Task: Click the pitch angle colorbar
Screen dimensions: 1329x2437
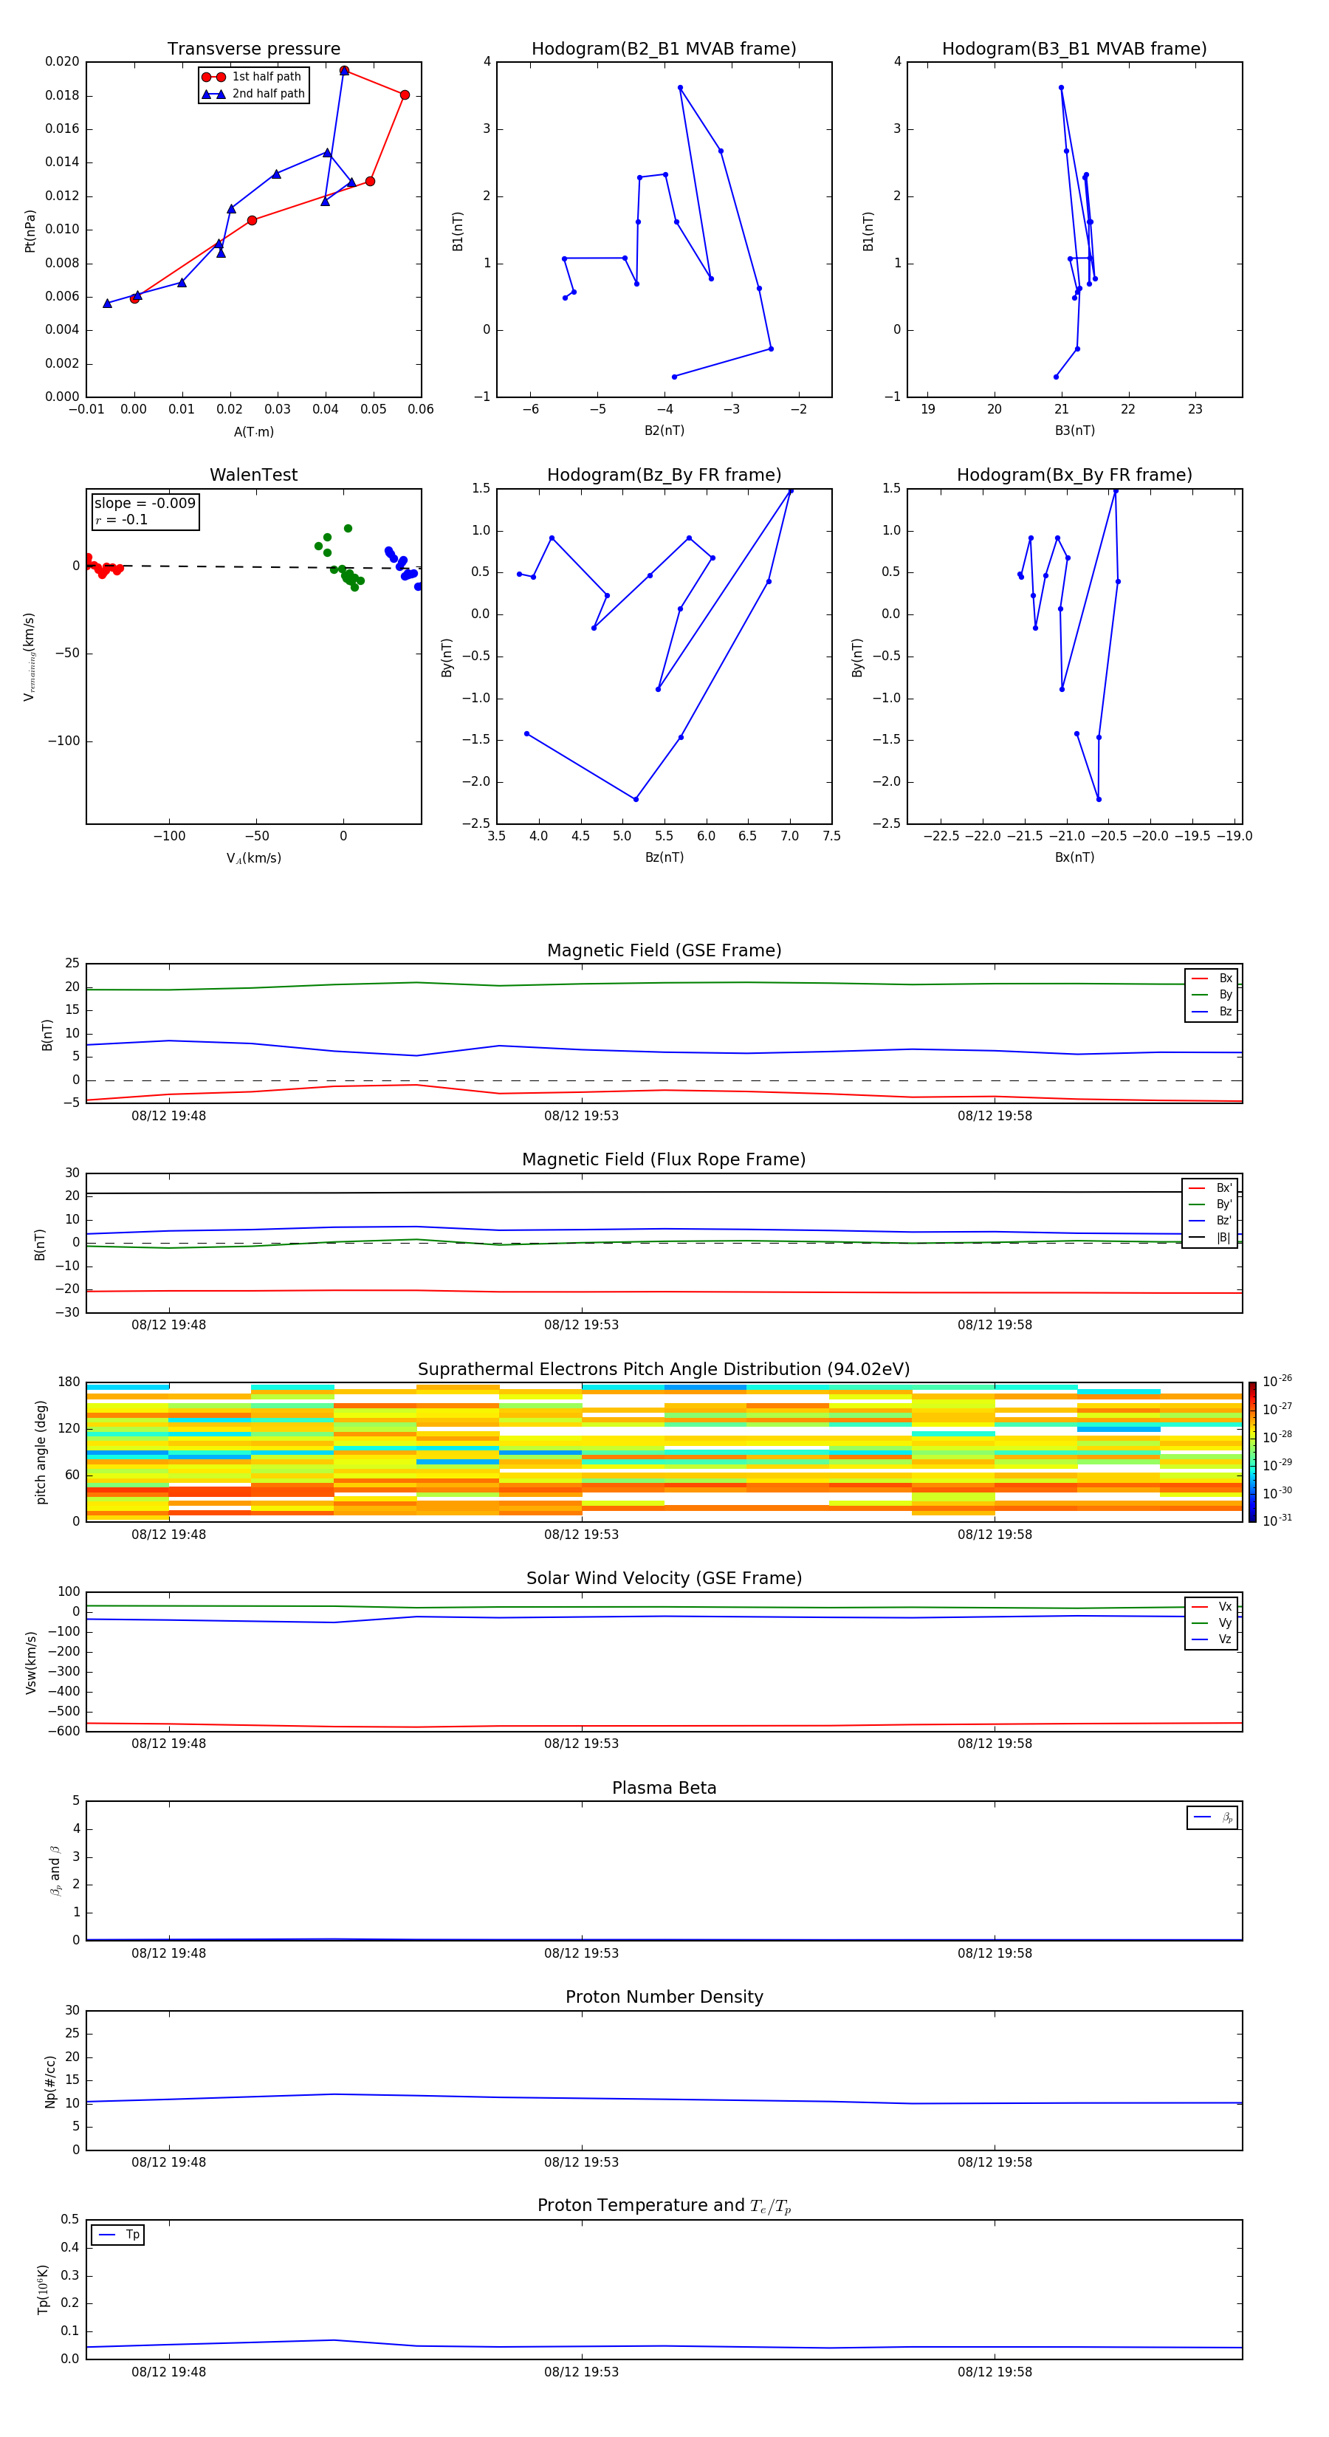Action: [1251, 1453]
